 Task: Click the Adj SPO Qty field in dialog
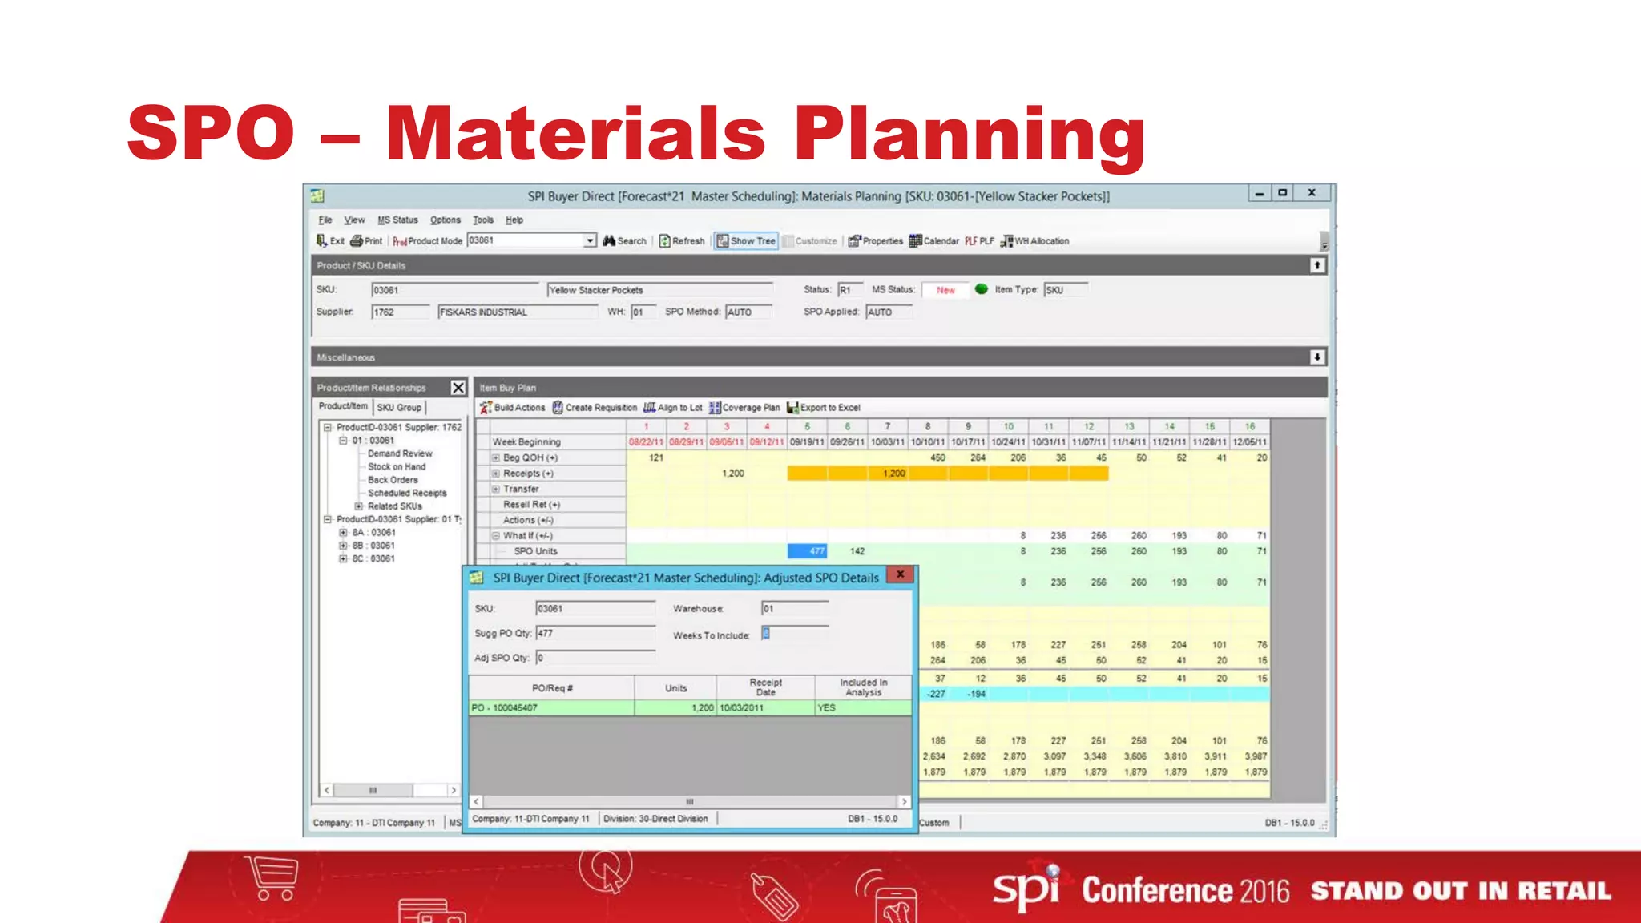[x=595, y=658]
